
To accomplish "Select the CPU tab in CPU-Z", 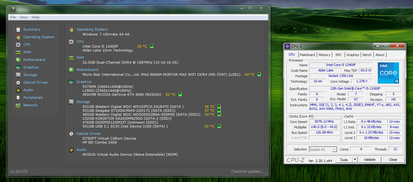I will [x=292, y=55].
